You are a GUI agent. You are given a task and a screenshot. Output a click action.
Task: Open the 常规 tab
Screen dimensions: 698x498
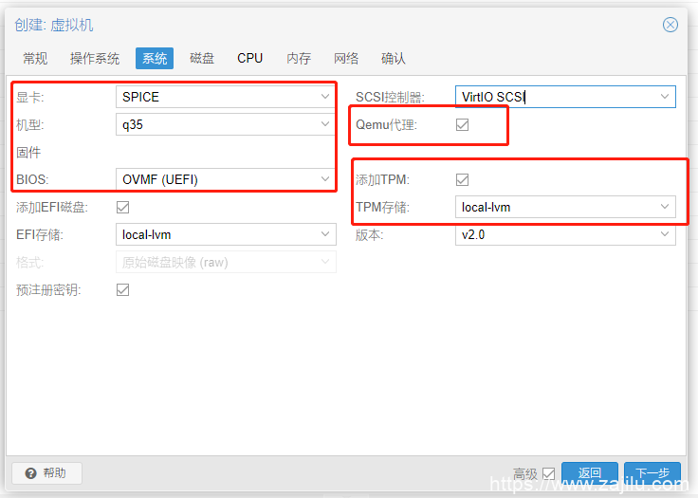coord(35,59)
